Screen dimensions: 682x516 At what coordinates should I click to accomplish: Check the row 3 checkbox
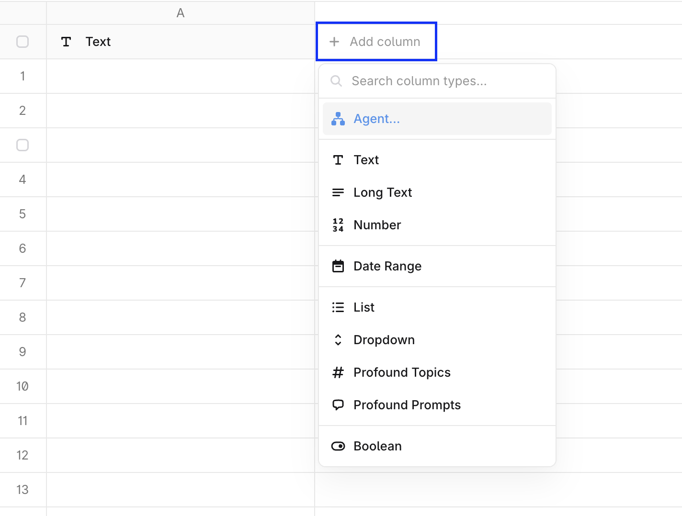pos(23,145)
